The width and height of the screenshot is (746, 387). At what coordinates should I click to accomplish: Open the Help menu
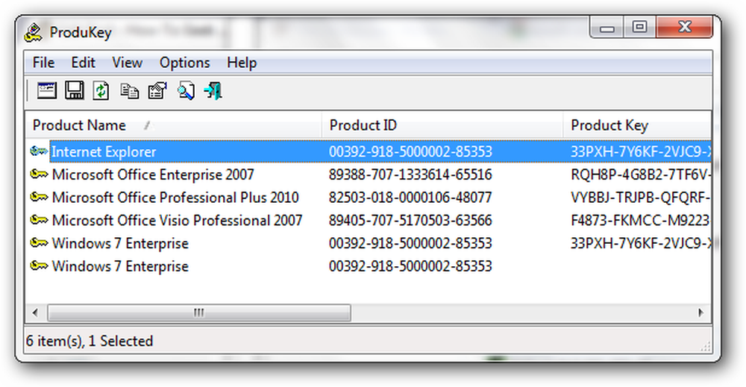(x=242, y=63)
